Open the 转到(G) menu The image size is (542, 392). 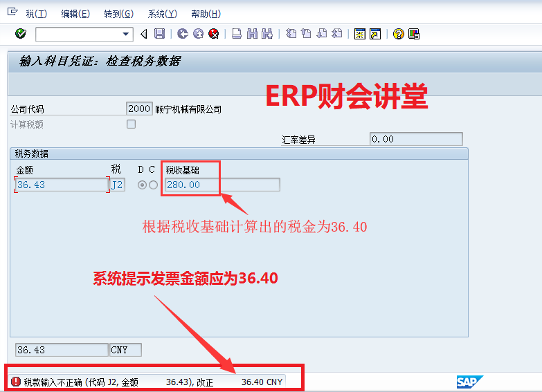coord(118,14)
